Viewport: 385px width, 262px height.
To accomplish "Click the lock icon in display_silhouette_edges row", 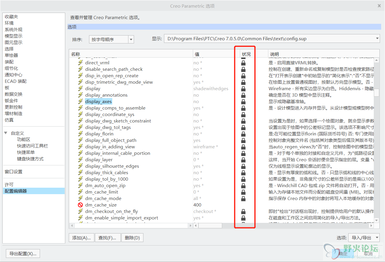I will pos(243,166).
